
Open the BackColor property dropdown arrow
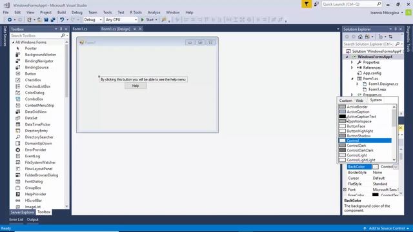pyautogui.click(x=396, y=167)
